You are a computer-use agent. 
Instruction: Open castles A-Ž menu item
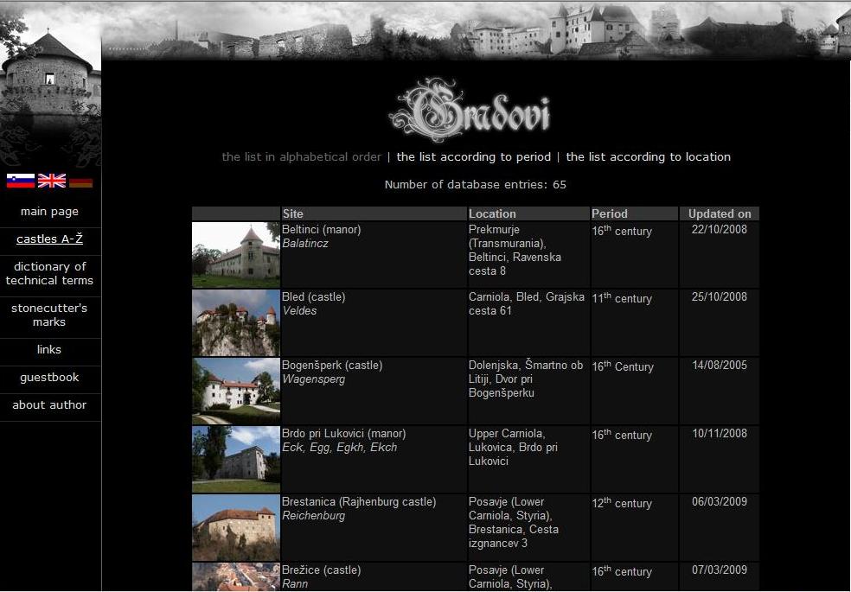pyautogui.click(x=49, y=239)
